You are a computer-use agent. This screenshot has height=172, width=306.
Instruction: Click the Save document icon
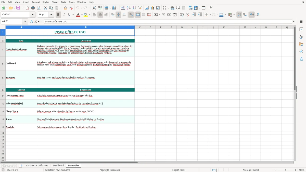[18, 8]
